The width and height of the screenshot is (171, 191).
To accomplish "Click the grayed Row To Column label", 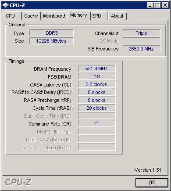I will (x=47, y=148).
